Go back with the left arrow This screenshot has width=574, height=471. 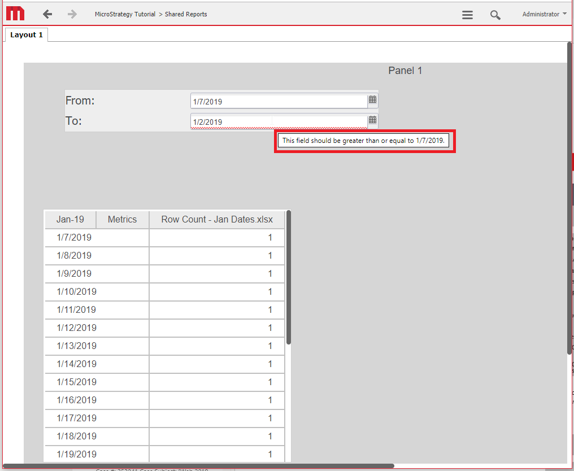click(x=47, y=14)
